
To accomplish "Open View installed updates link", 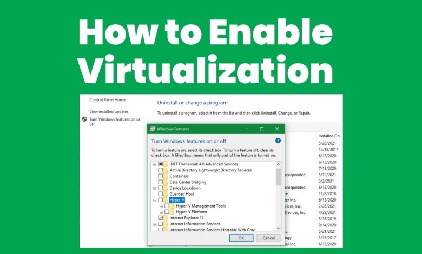I will [109, 111].
